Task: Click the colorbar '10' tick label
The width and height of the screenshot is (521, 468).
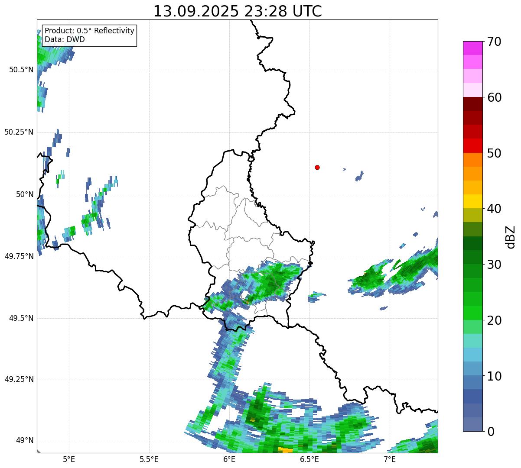Action: point(494,376)
